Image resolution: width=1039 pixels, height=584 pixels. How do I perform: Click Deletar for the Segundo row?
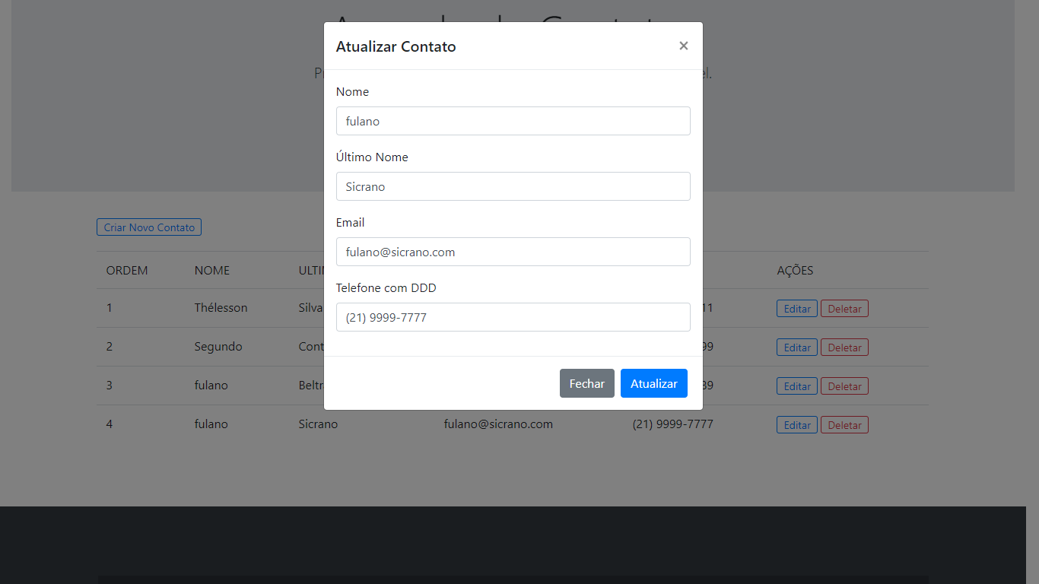point(844,348)
